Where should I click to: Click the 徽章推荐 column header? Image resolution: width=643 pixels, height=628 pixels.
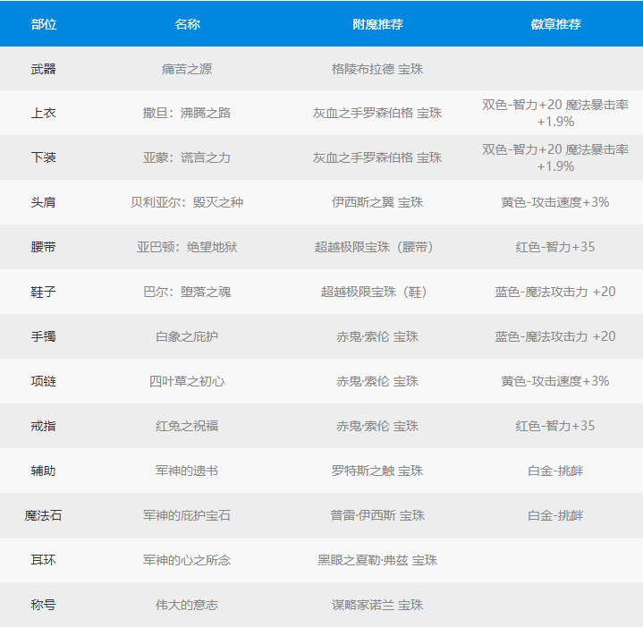pyautogui.click(x=555, y=24)
